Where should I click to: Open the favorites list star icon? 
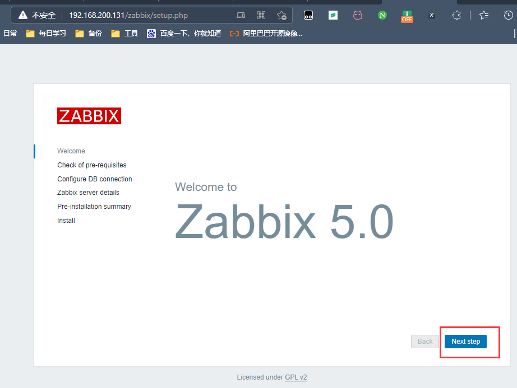[x=484, y=15]
